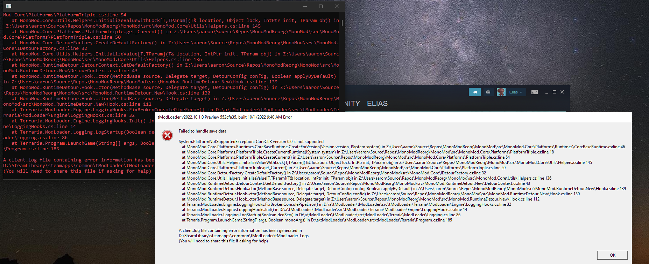Maximize the Steam window

[554, 92]
